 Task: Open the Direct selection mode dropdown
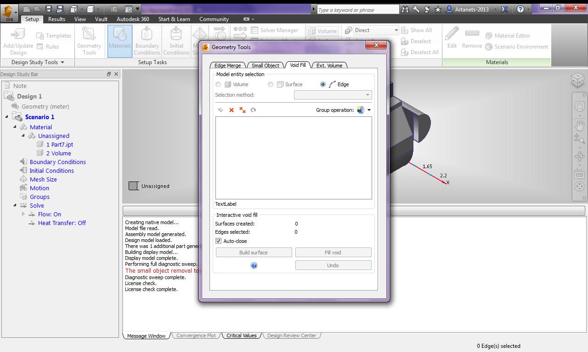(376, 30)
